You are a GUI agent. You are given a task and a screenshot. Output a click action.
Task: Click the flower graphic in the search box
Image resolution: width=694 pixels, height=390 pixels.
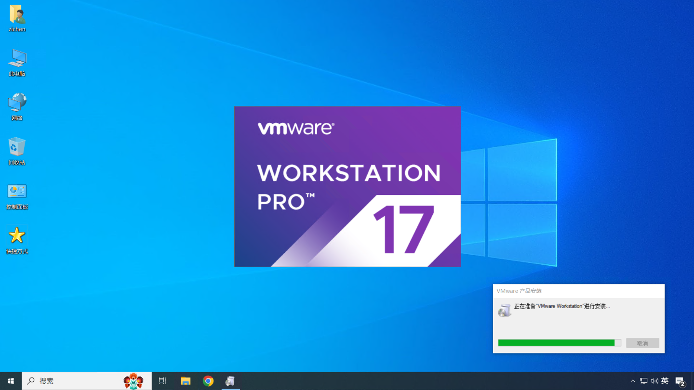click(133, 381)
